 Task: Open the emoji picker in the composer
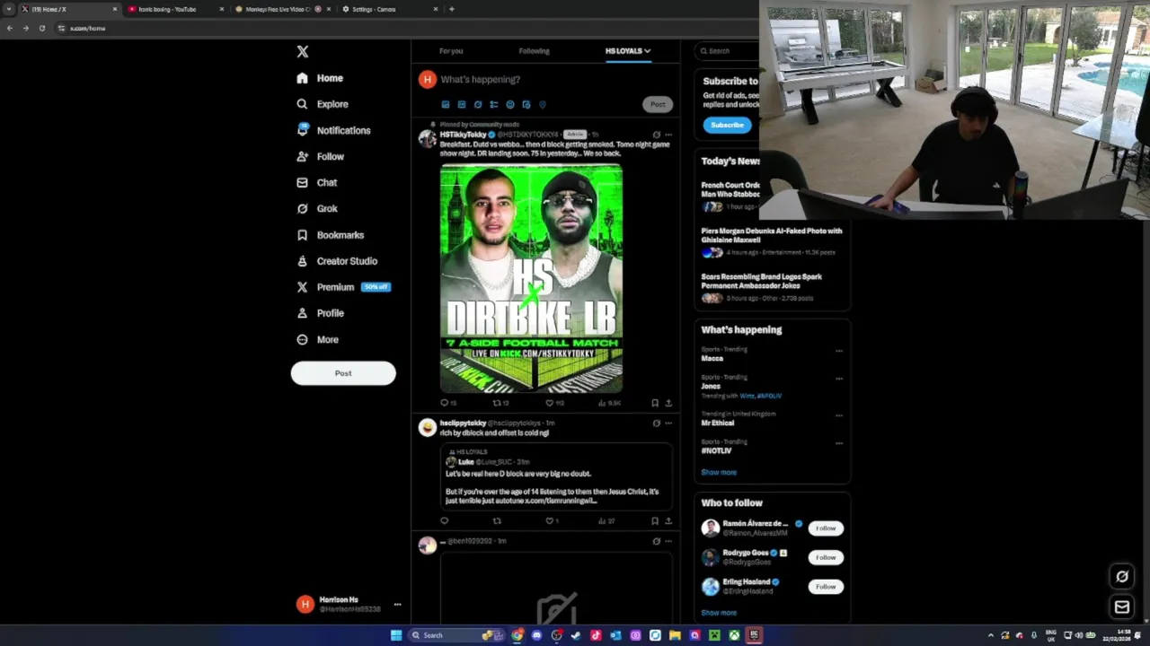point(509,104)
